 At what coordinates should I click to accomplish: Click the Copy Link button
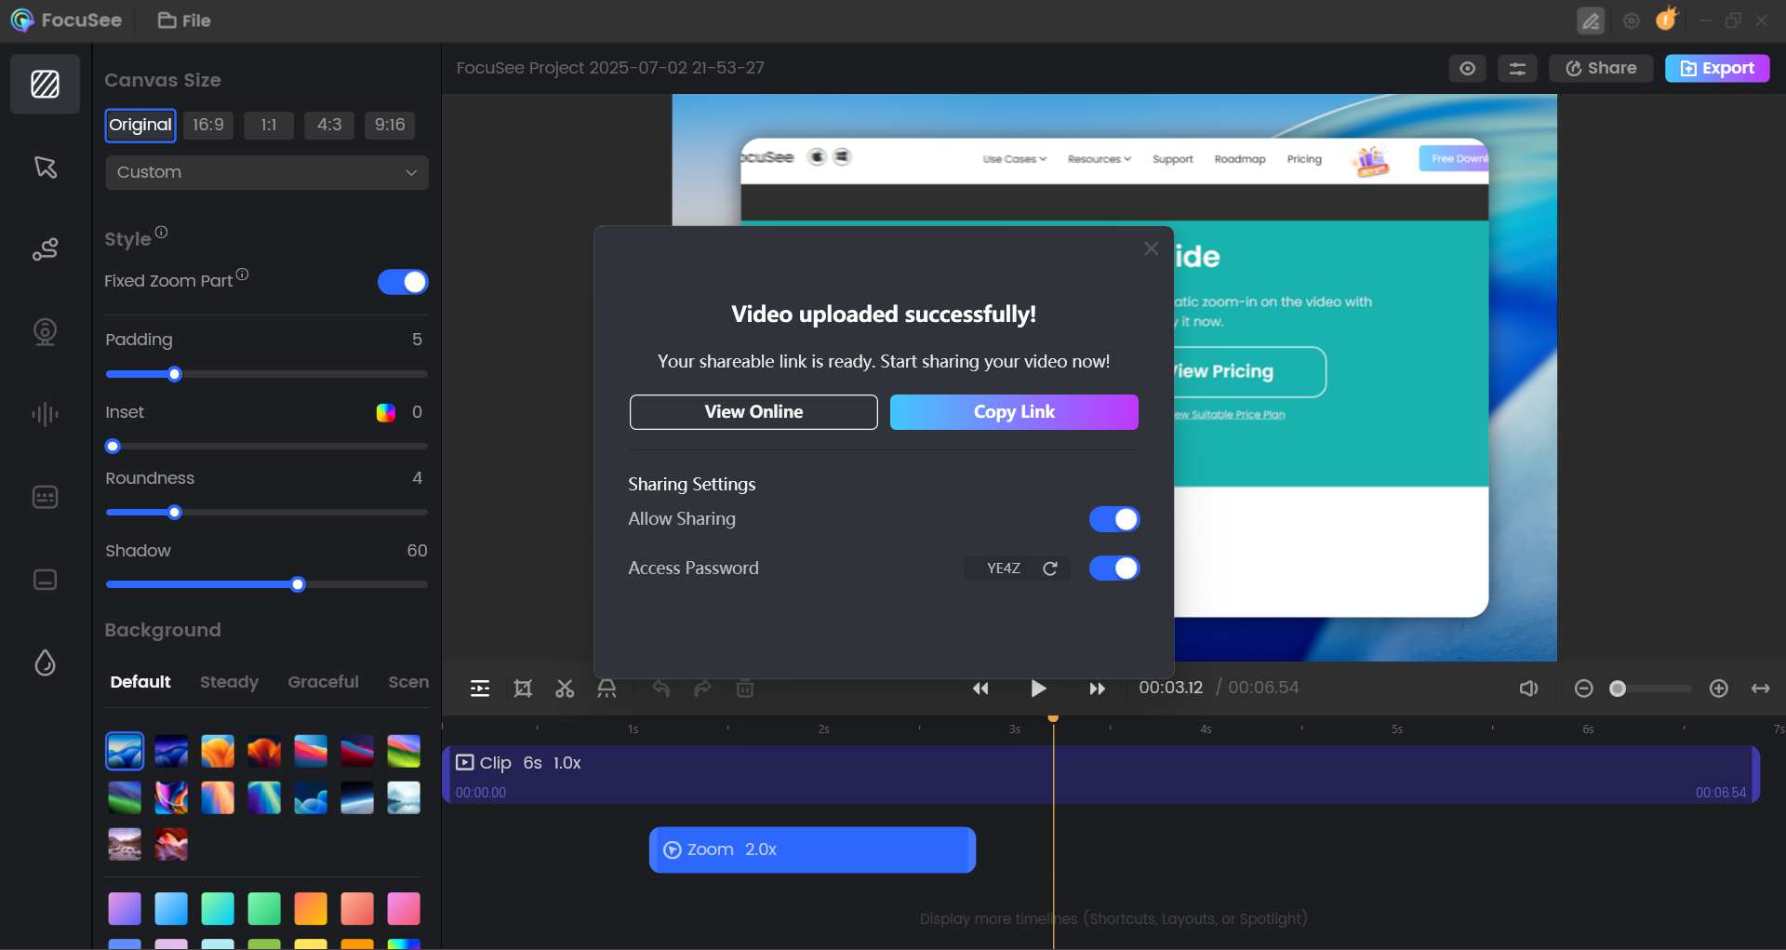click(1014, 412)
